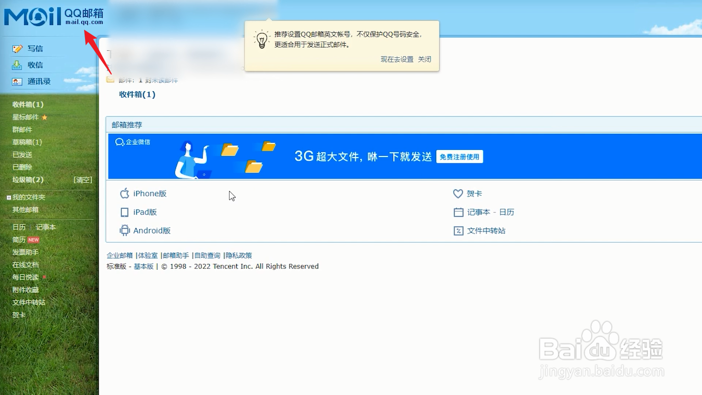Open 贺卡 link in main panel

475,193
